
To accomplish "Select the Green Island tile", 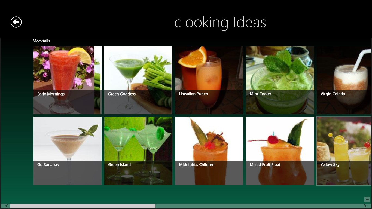I will pos(138,151).
